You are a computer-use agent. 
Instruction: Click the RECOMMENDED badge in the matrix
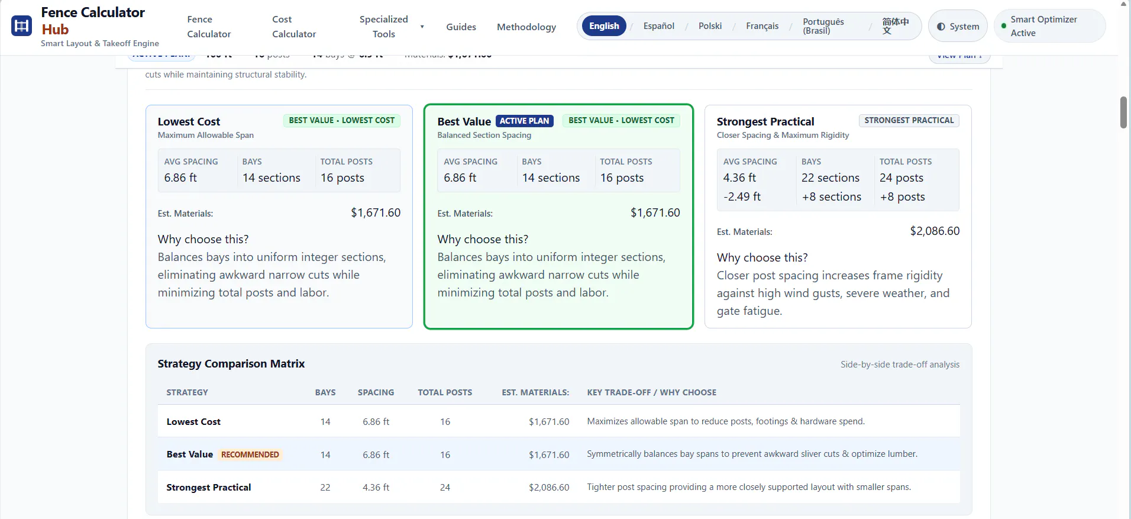(x=250, y=454)
